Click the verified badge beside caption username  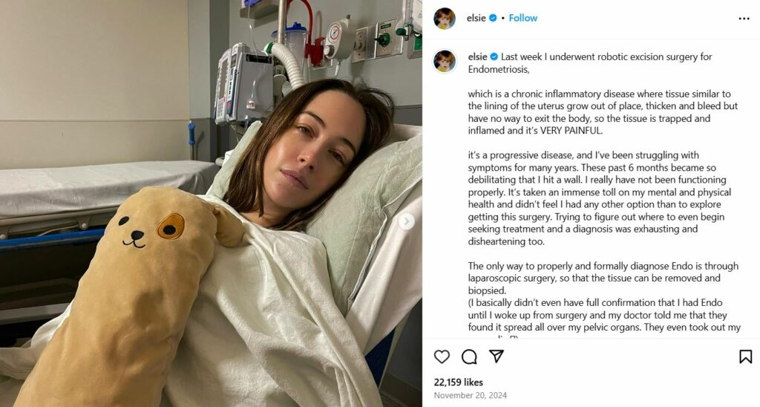(x=494, y=56)
